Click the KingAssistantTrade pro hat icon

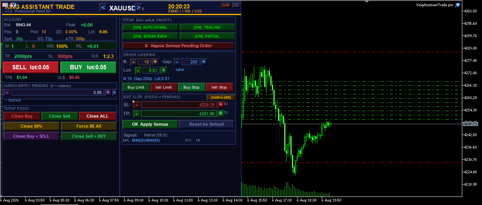point(458,5)
